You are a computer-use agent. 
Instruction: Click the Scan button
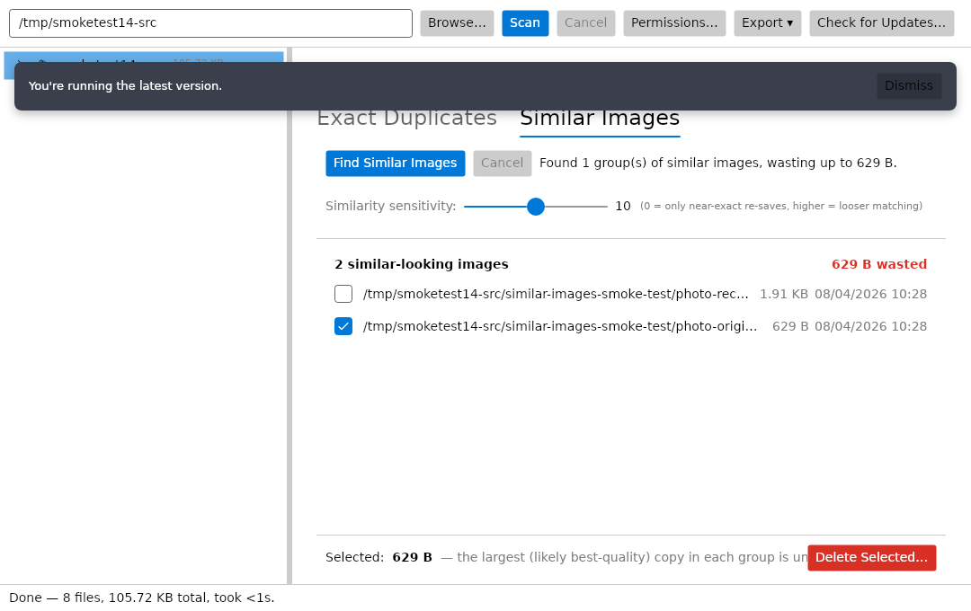click(x=525, y=22)
